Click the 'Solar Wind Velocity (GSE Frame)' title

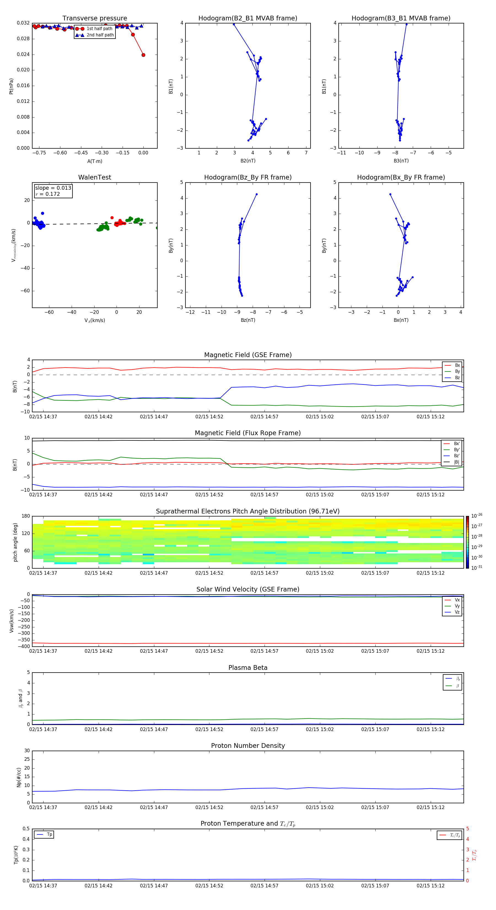[x=248, y=589]
